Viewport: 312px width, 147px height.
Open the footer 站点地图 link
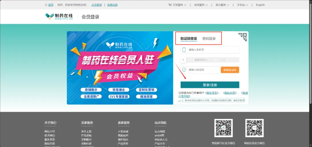(160, 131)
